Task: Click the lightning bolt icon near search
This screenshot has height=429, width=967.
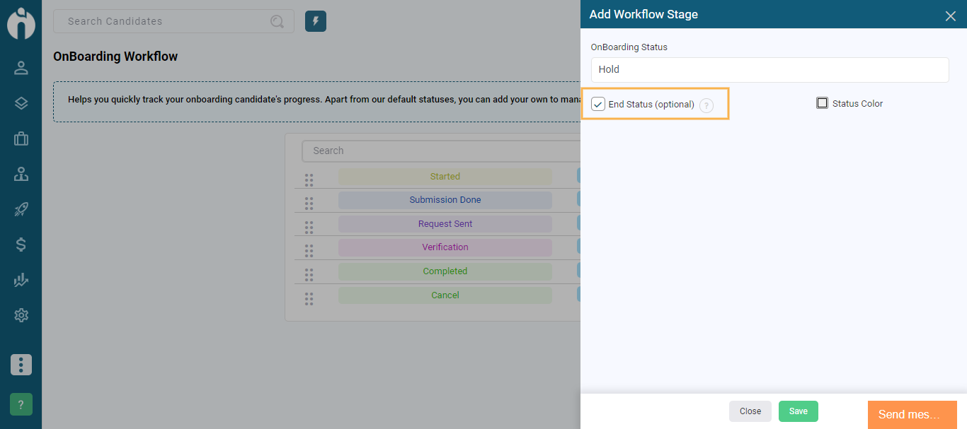Action: pos(315,21)
